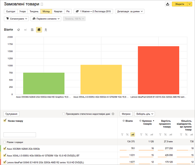Select the Тиждень period tab
The width and height of the screenshot is (195, 165).
point(34,11)
